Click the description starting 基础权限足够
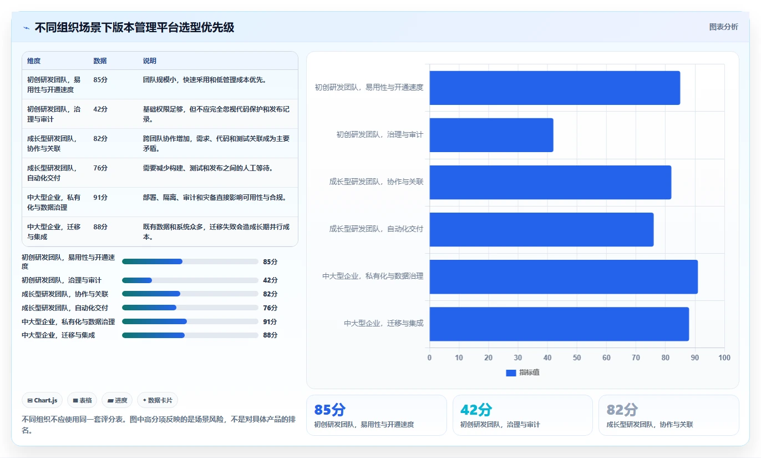 tap(216, 114)
